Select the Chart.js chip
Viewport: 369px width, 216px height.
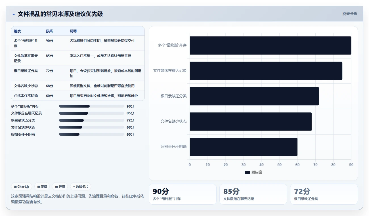(22, 186)
